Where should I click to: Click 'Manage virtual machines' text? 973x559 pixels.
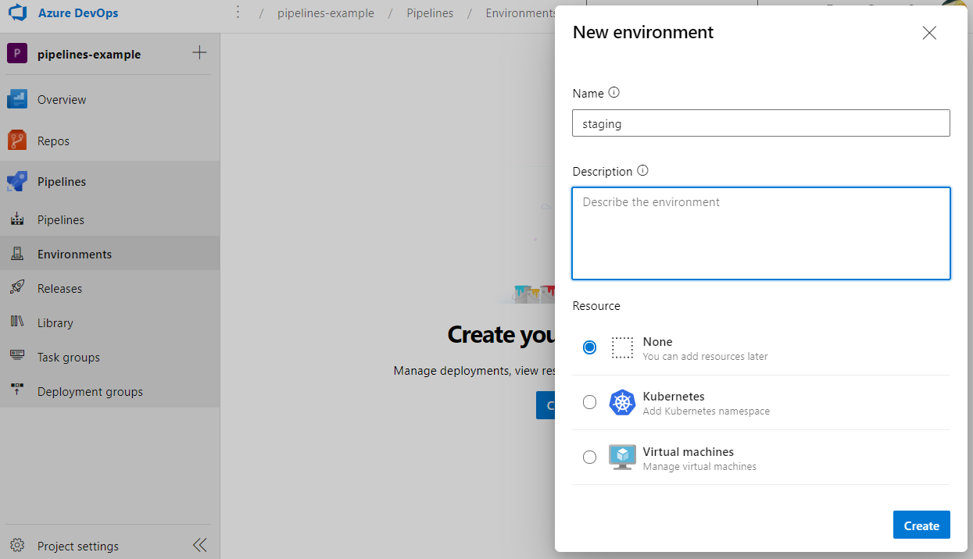point(699,467)
